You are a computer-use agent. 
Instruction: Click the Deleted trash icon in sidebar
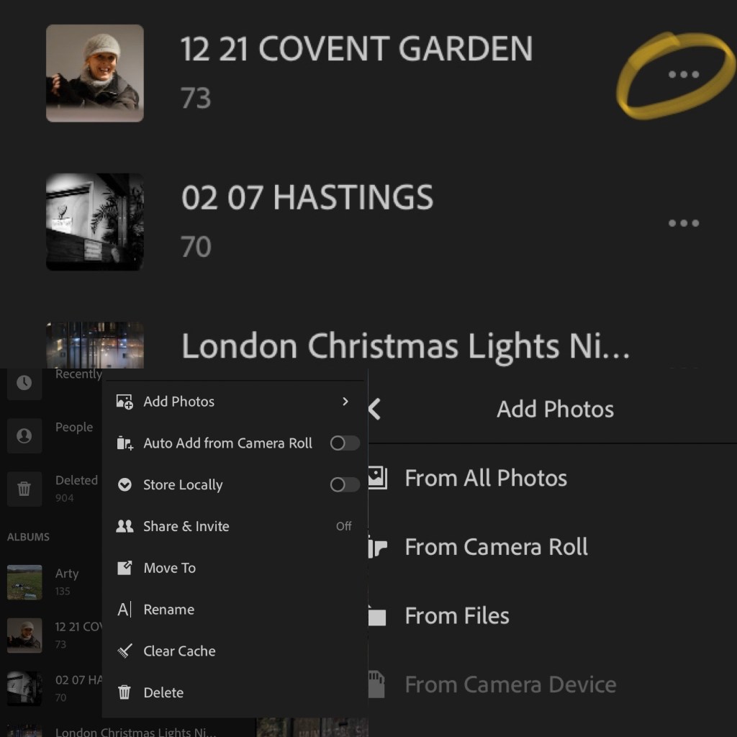pos(24,489)
